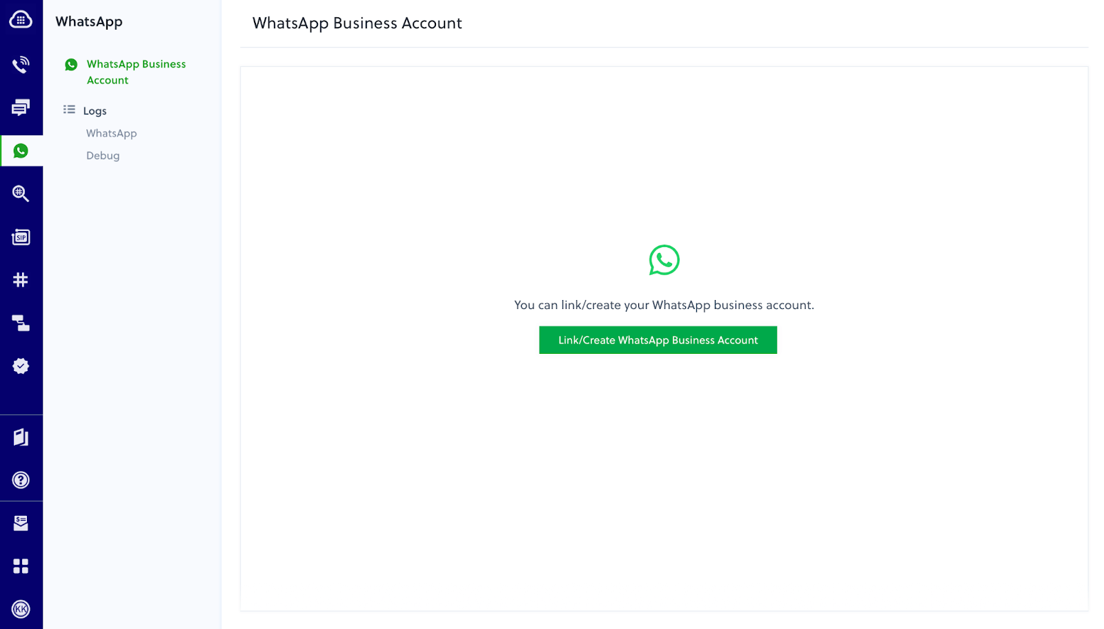This screenshot has height=629, width=1104.
Task: Open the apps grid icon
Action: pos(21,566)
